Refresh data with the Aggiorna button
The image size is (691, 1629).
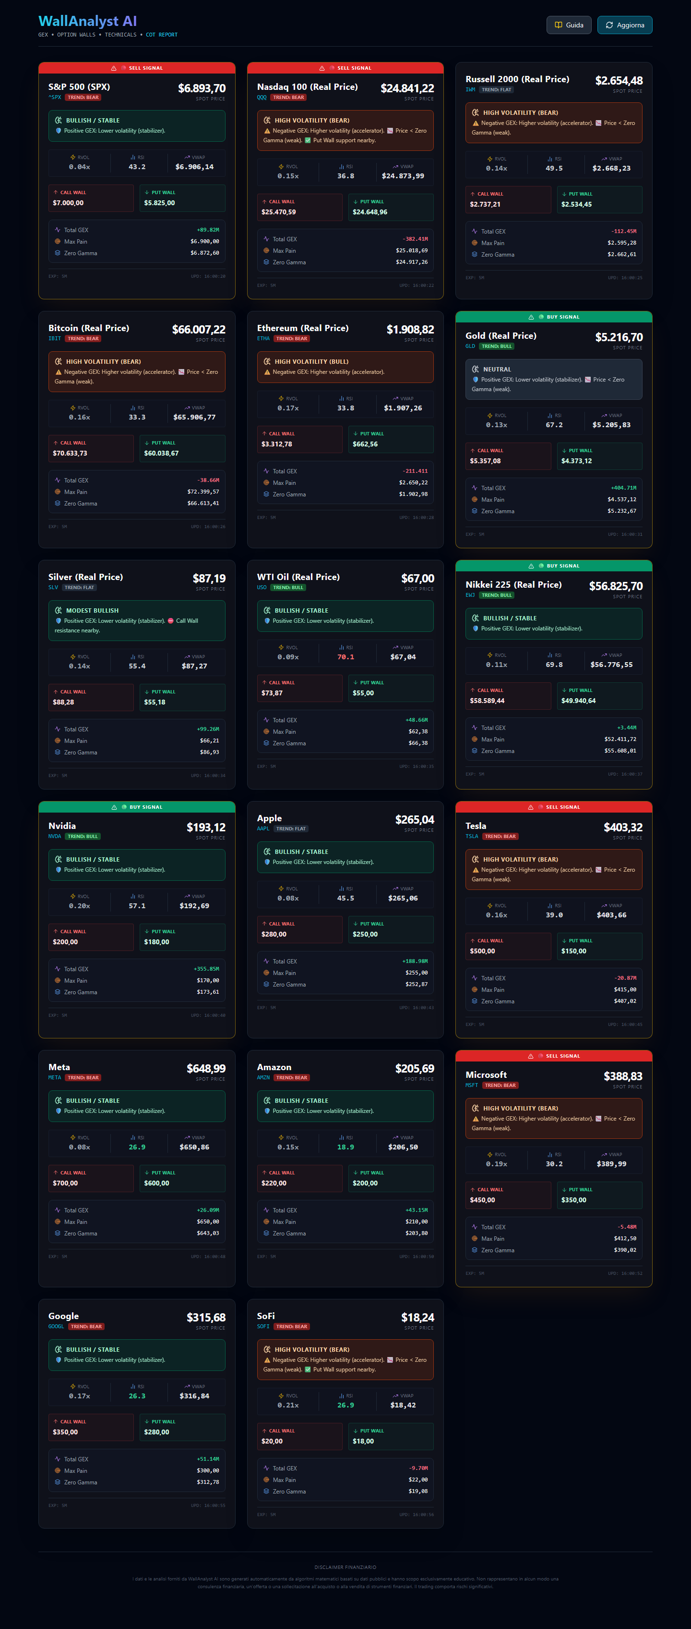(x=624, y=25)
